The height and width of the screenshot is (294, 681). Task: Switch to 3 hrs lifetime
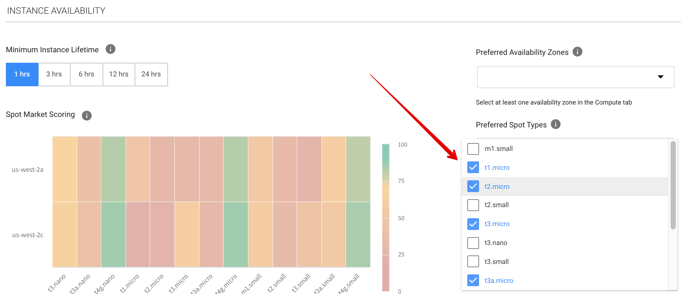(54, 74)
